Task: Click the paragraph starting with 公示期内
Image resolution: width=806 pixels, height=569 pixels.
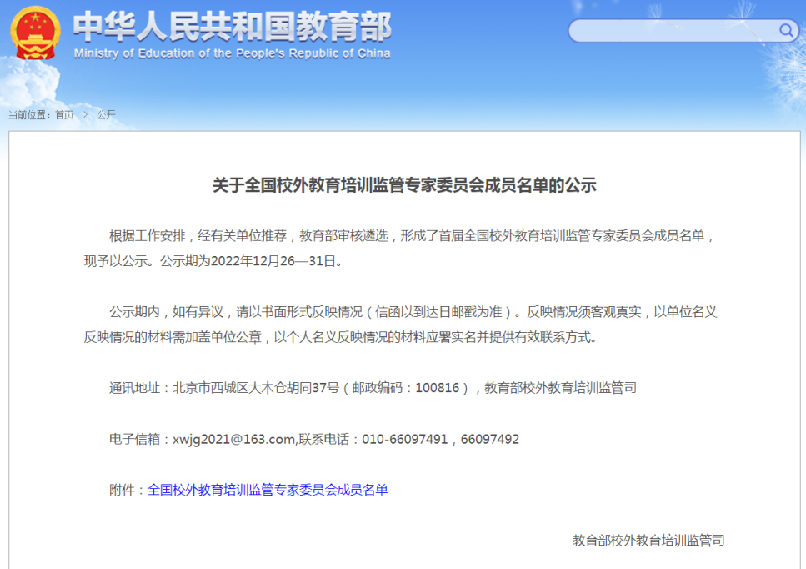Action: click(400, 325)
